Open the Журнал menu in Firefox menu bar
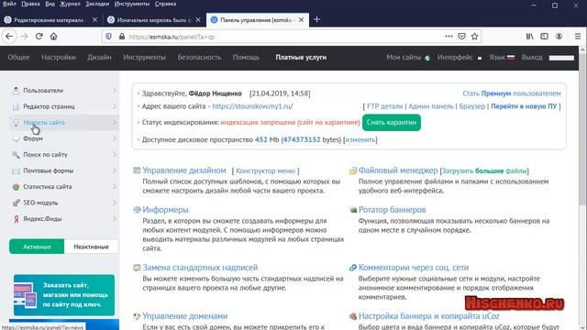This screenshot has width=587, height=330. click(70, 4)
